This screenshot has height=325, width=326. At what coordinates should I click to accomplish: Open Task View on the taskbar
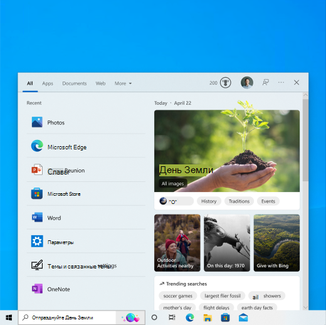172,317
